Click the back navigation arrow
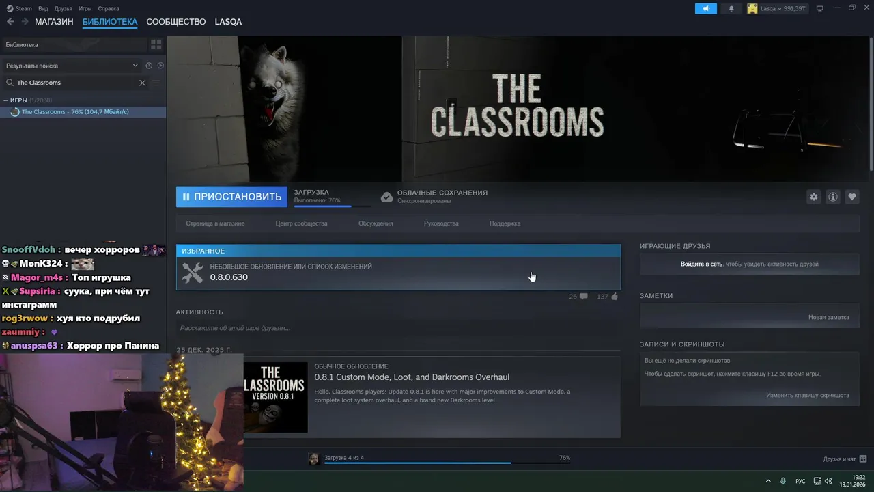The image size is (874, 492). 10,22
